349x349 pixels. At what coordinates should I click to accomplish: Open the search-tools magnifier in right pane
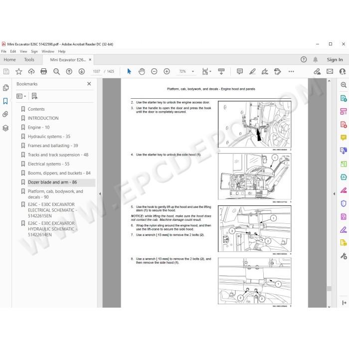pos(344,85)
